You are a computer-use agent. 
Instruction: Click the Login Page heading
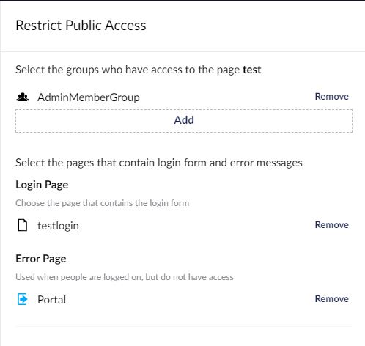(x=42, y=185)
